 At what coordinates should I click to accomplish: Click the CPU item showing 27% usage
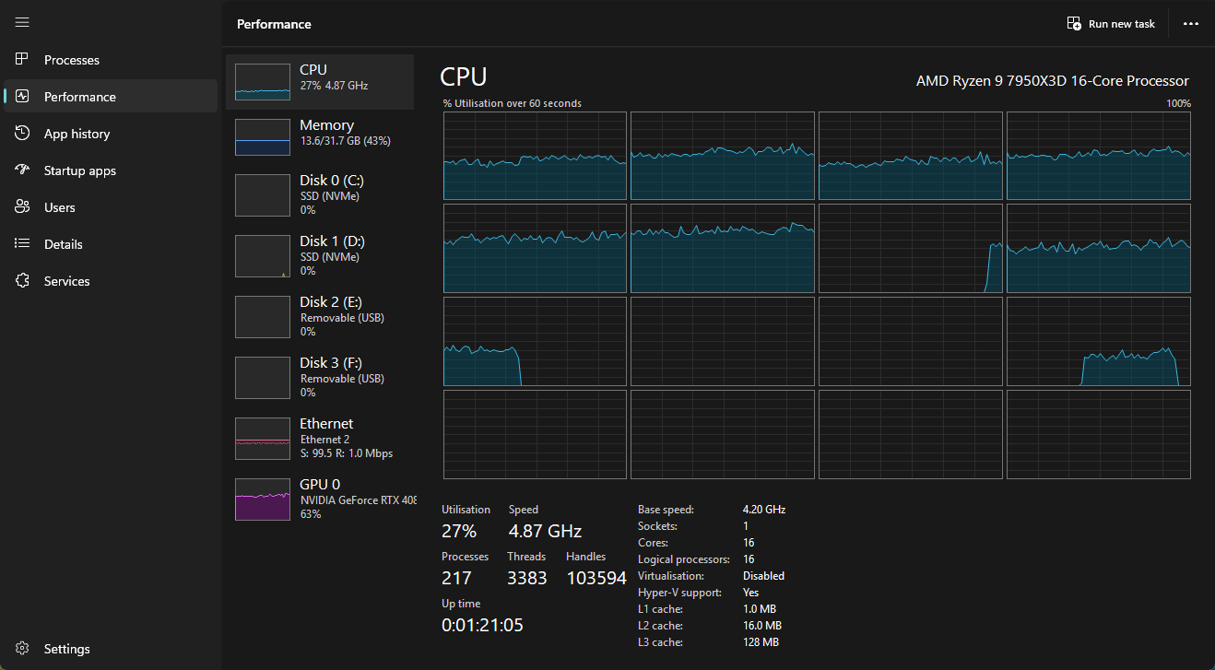320,82
